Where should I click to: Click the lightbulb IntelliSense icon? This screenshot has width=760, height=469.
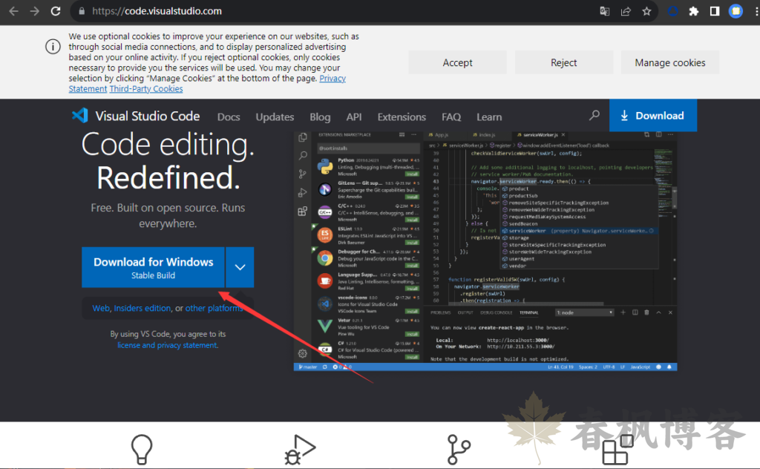(x=142, y=449)
